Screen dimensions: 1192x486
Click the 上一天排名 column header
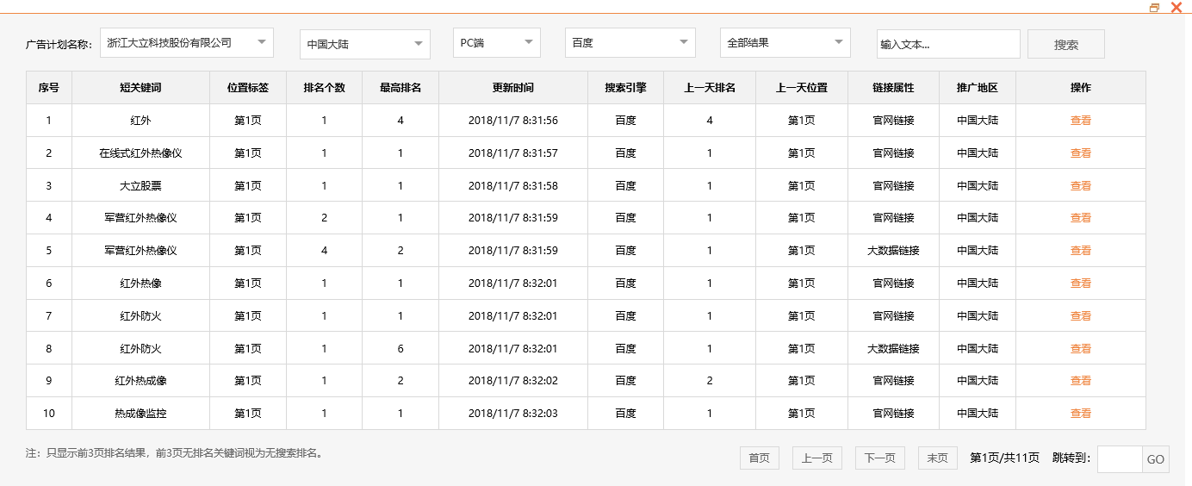[710, 88]
